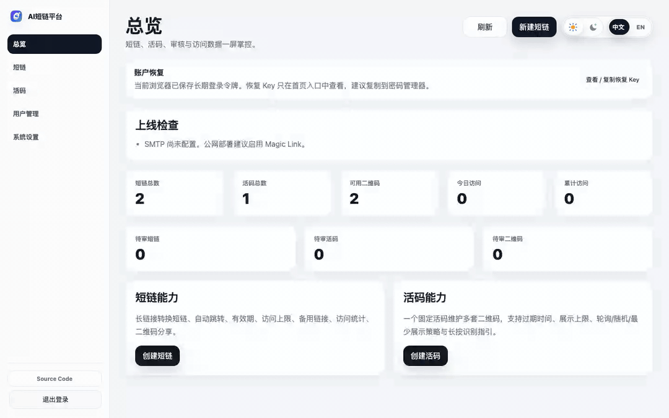Select 中文 language toggle
The width and height of the screenshot is (669, 418).
click(x=619, y=27)
